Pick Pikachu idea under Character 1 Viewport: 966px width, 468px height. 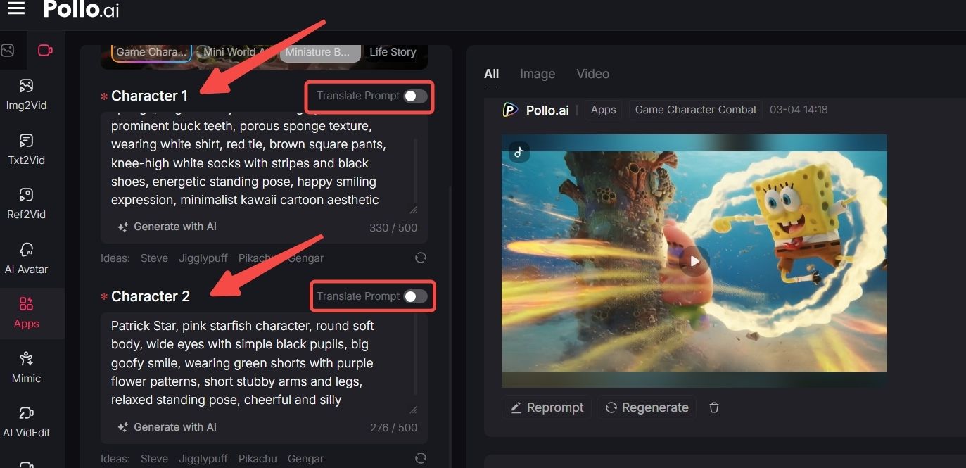click(258, 258)
